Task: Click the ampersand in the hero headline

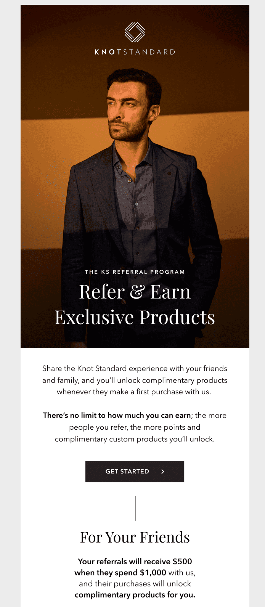Action: coord(137,292)
